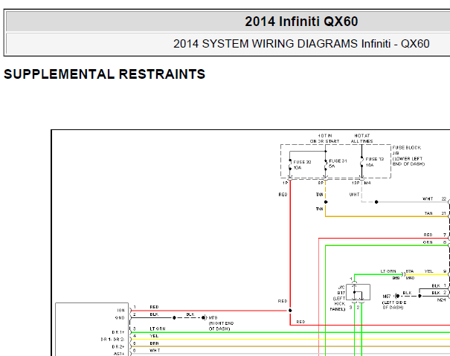The height and width of the screenshot is (356, 450).
Task: Select the Supplemental Restraints heading
Action: [104, 74]
